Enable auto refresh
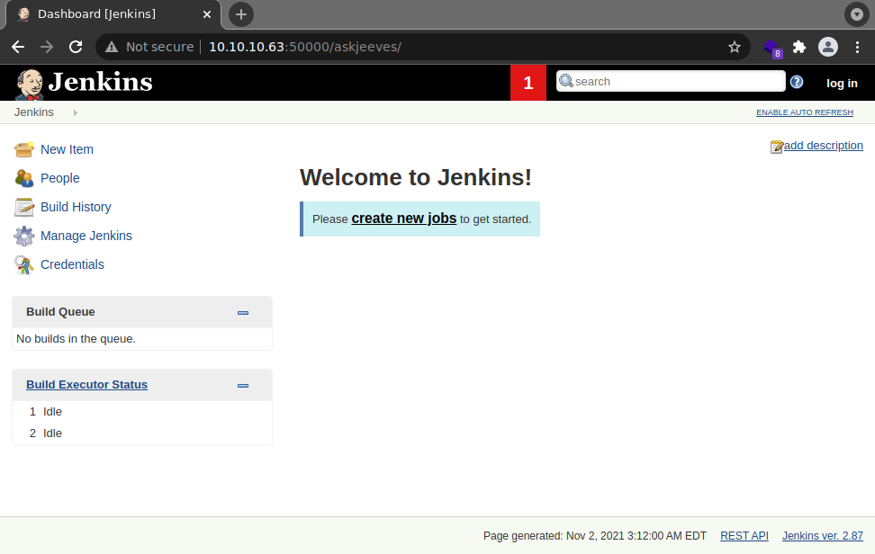The height and width of the screenshot is (554, 875). [x=804, y=112]
